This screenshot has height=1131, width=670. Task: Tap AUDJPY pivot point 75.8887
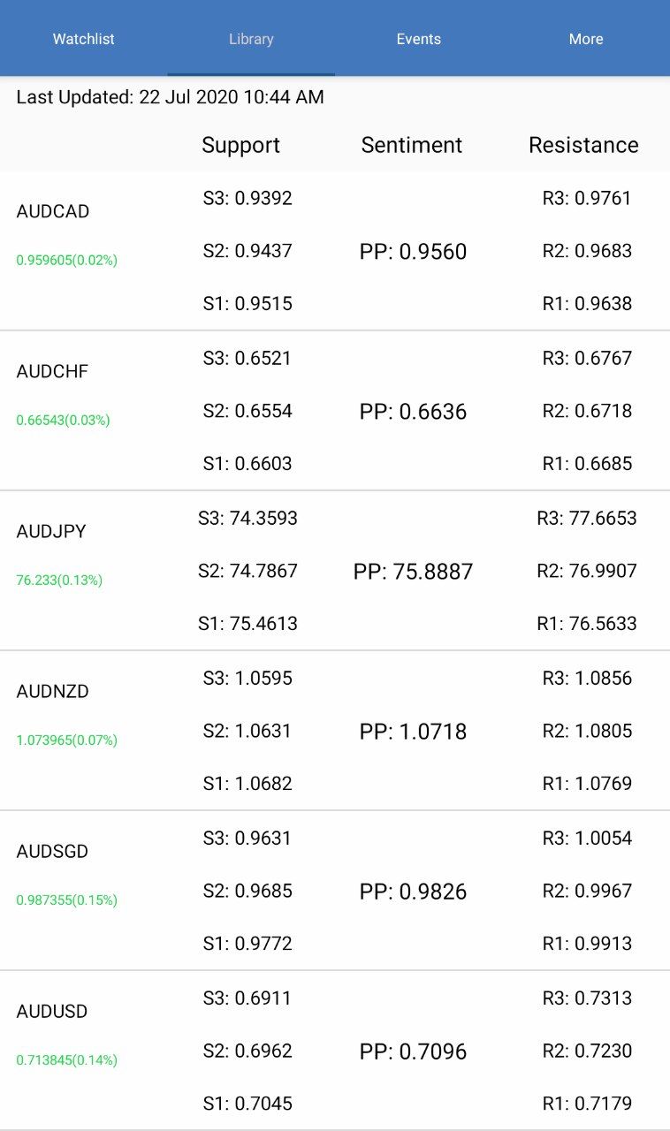[x=413, y=573]
